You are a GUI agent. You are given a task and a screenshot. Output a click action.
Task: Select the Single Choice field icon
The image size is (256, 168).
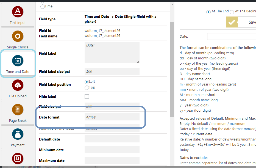click(x=18, y=36)
